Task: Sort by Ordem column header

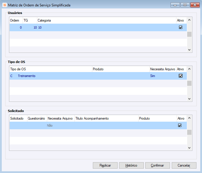Action: coord(16,20)
